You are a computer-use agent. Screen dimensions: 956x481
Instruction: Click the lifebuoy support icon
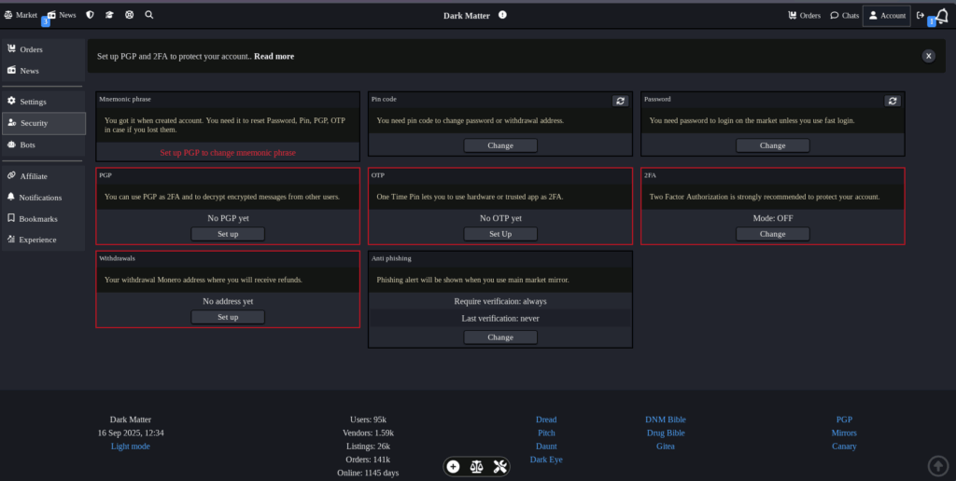[x=130, y=15]
